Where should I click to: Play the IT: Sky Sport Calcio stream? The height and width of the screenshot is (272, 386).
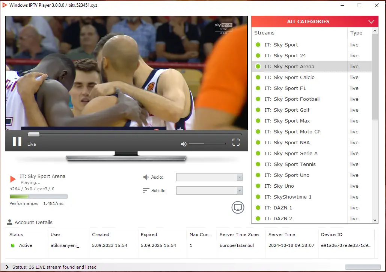coord(312,77)
